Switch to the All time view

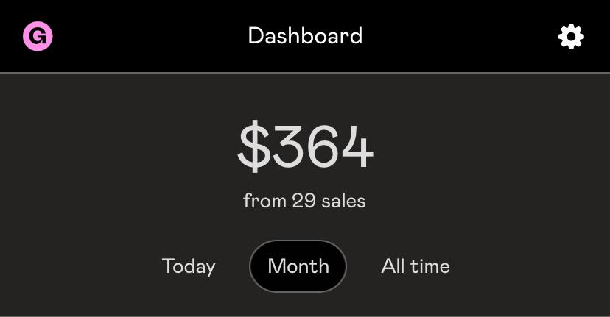tap(416, 266)
